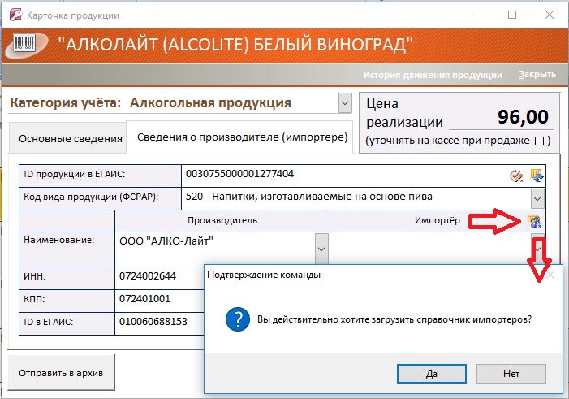Open the Код вида продукции (ФСРАР) dropdown
The width and height of the screenshot is (569, 399).
coord(537,197)
